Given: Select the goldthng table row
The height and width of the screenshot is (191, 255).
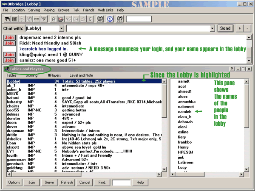Looking at the screenshot, I should click(84, 168).
